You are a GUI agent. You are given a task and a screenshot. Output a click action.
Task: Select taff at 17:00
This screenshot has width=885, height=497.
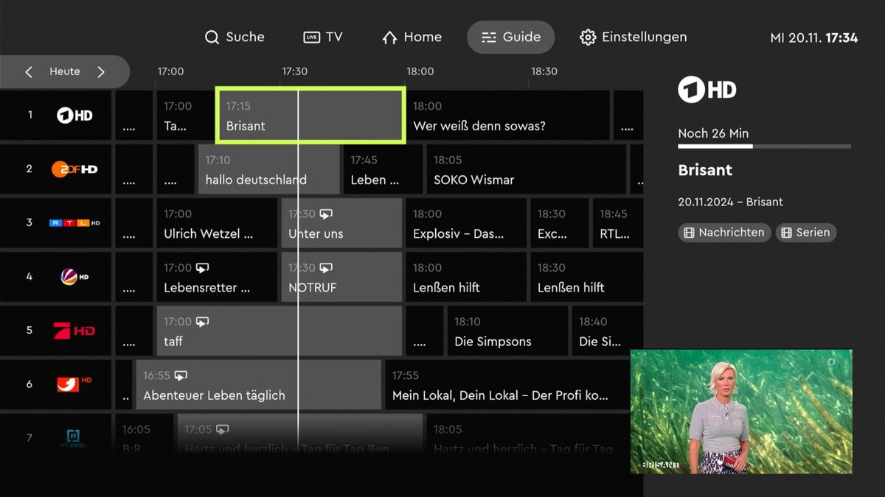coord(280,331)
